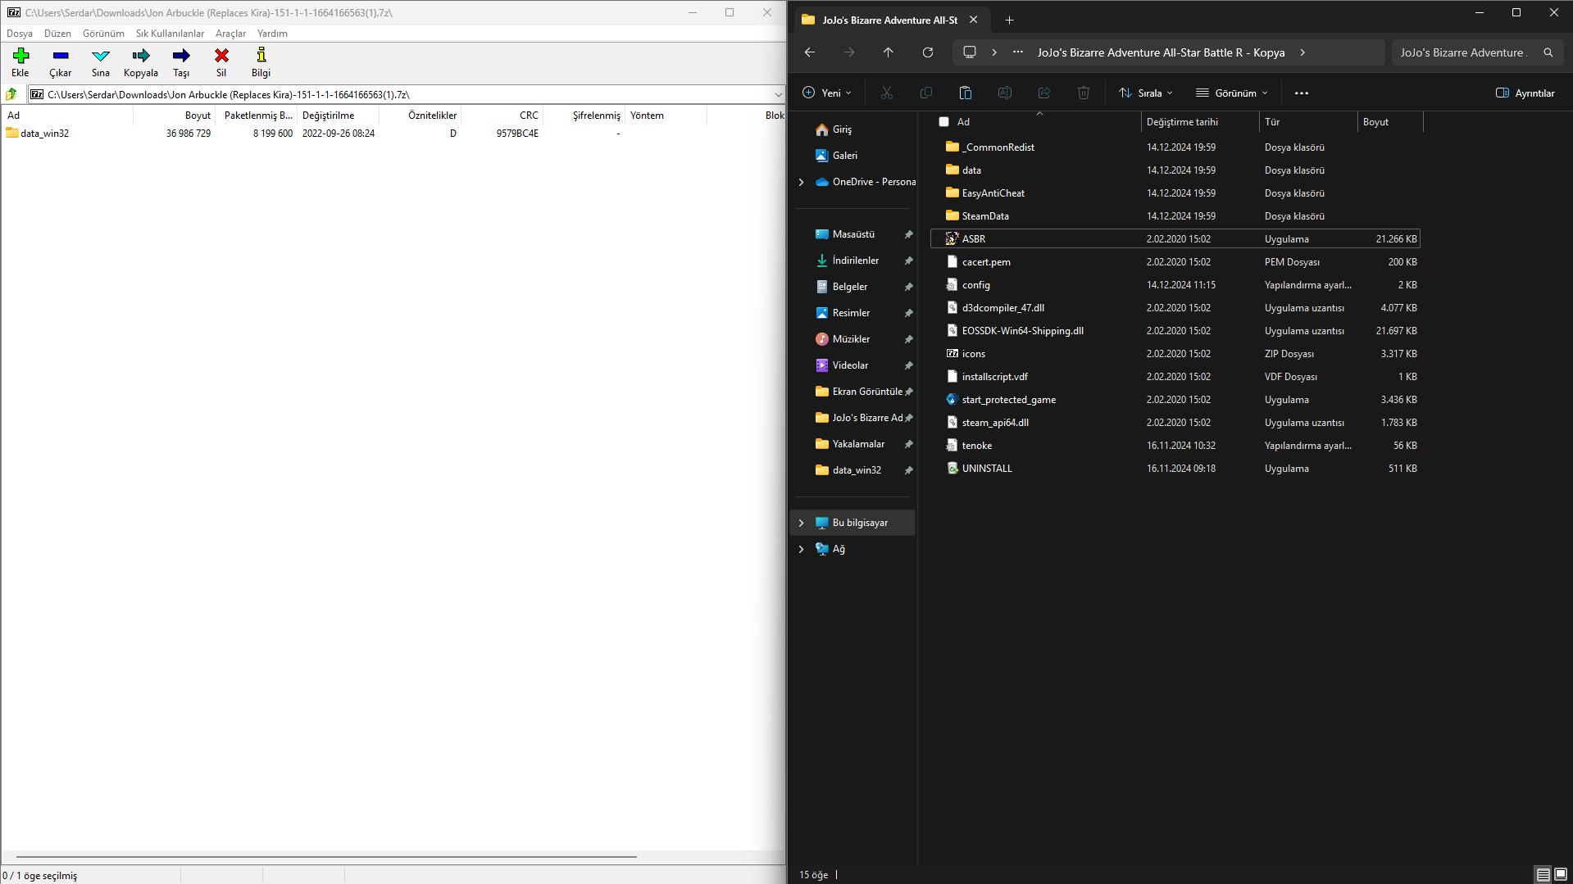
Task: Toggle the select-all checkbox in Explorer header
Action: (x=943, y=122)
